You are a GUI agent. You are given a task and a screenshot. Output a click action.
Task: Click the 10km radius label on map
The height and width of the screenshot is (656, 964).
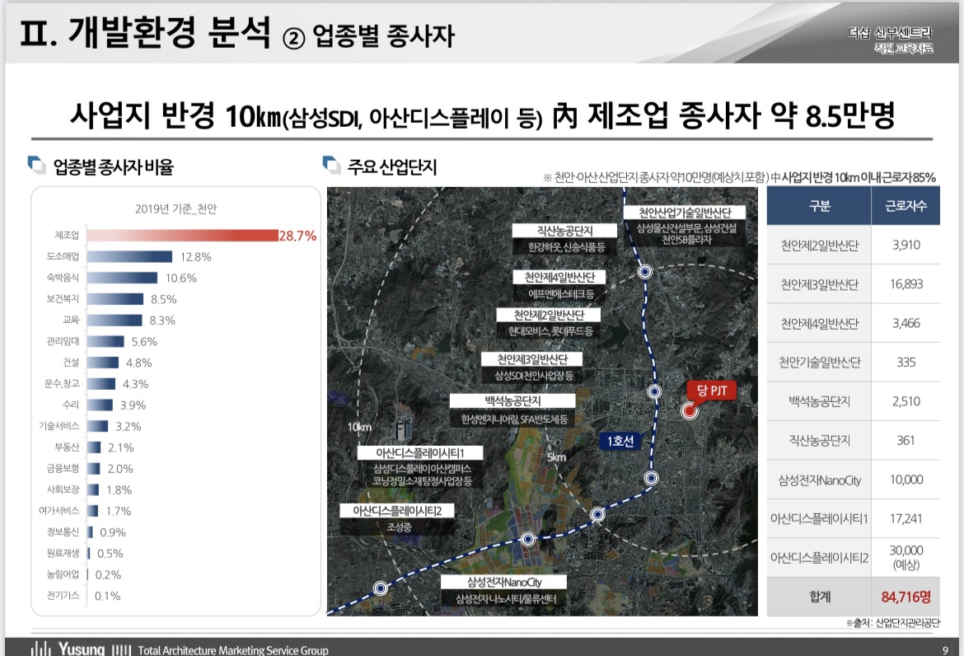coord(359,427)
